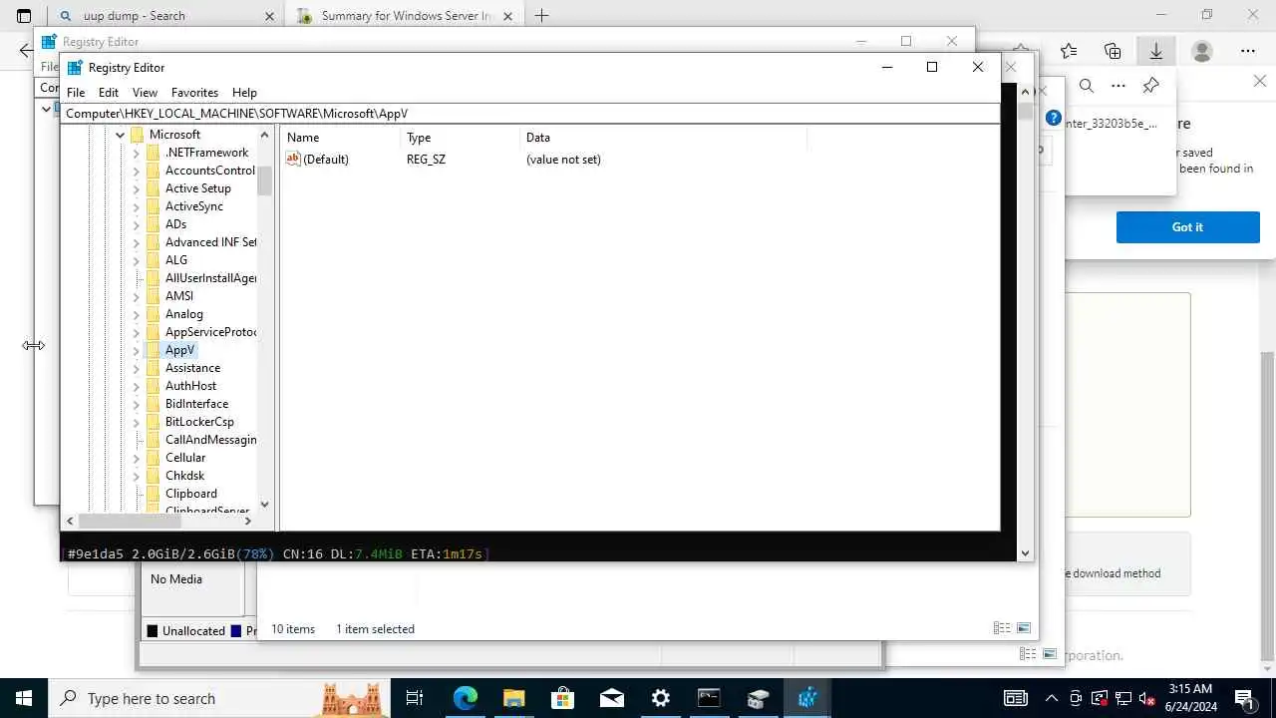The width and height of the screenshot is (1276, 718).
Task: Click the Registry Editor title bar icon
Action: [x=75, y=67]
